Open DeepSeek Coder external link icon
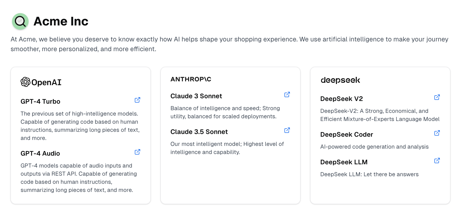Screen dimensions: 462x216 (x=437, y=133)
